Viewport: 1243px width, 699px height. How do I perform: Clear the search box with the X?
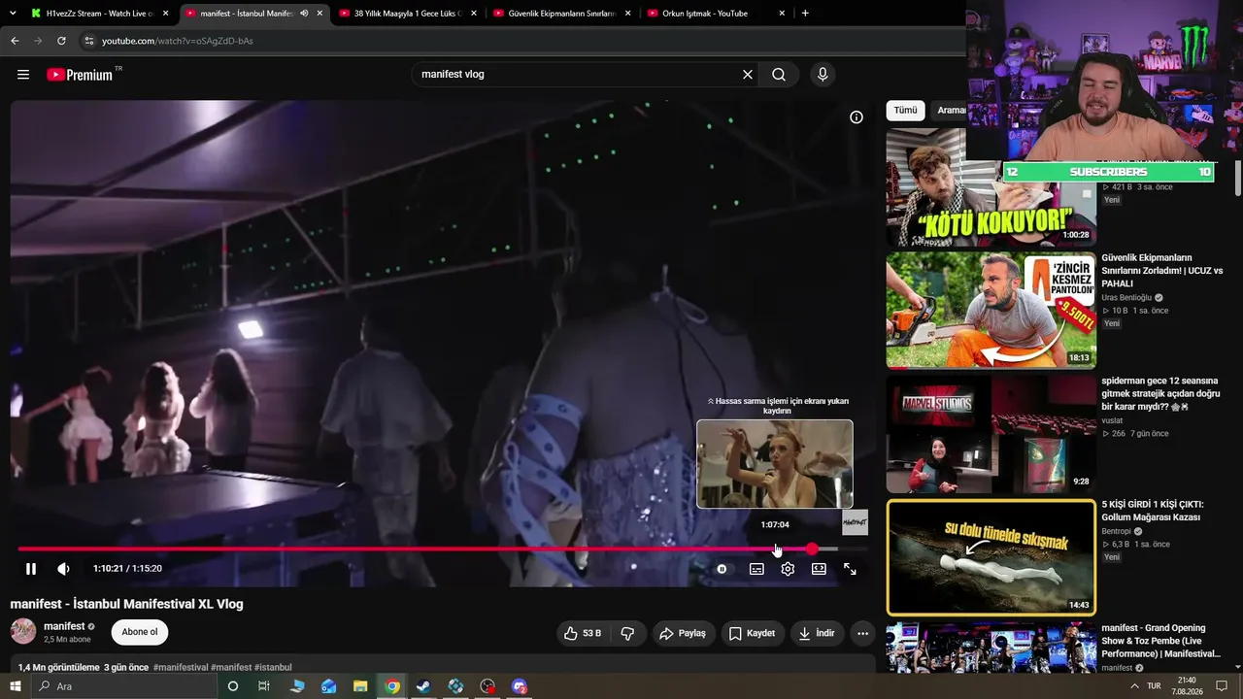coord(748,75)
